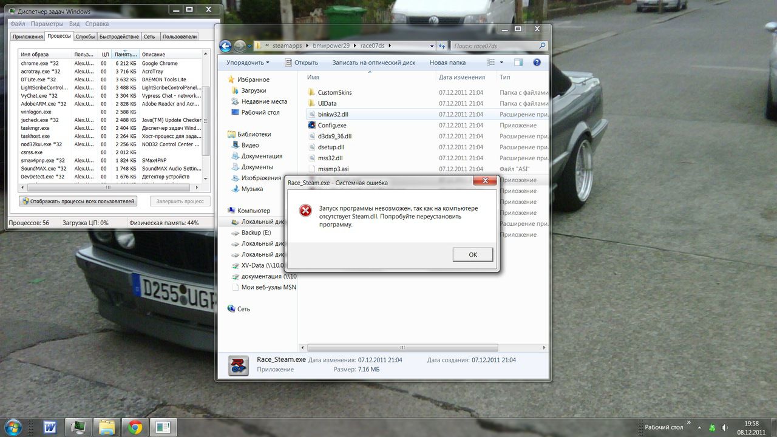Image resolution: width=777 pixels, height=437 pixels.
Task: Click Записать на оптический диск
Action: click(x=374, y=63)
